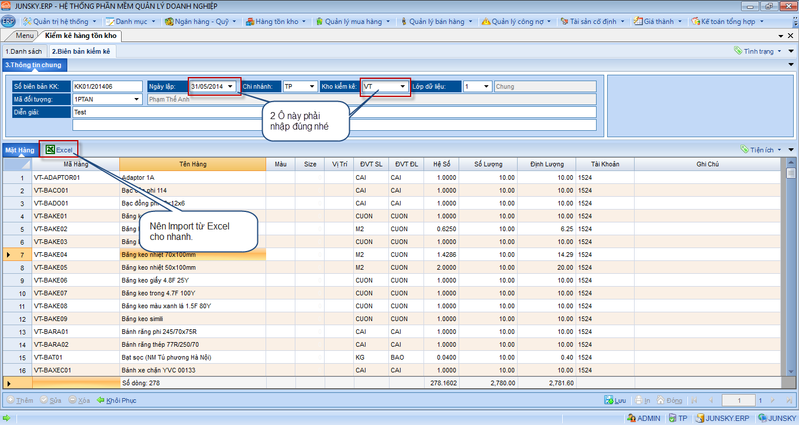Close the Kiểm kê hàng tồn kho tab
Viewport: 799px width, 425px height.
(791, 36)
